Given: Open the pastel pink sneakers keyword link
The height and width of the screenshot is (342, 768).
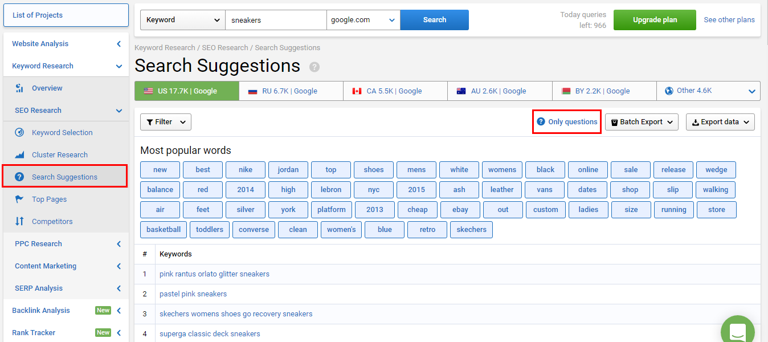Looking at the screenshot, I should pos(193,294).
